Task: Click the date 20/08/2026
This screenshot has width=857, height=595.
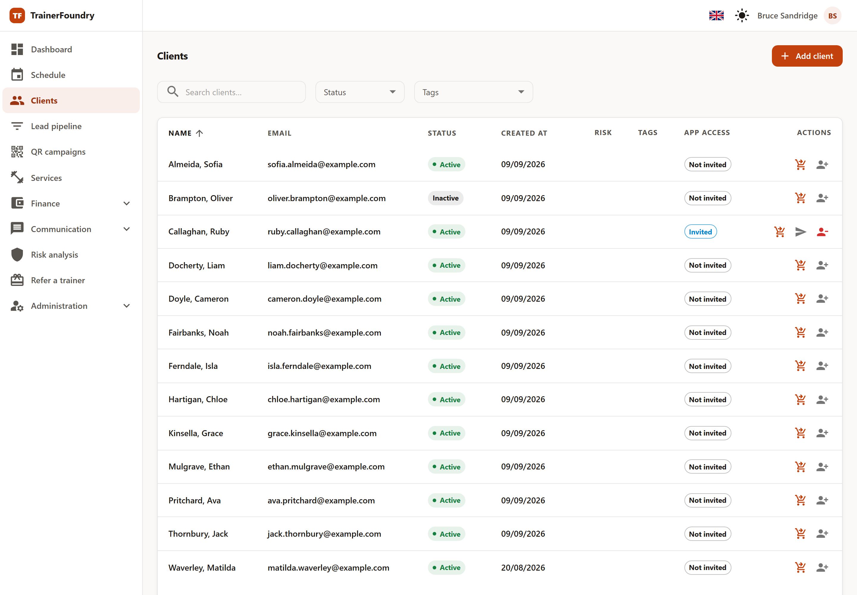Action: click(523, 567)
